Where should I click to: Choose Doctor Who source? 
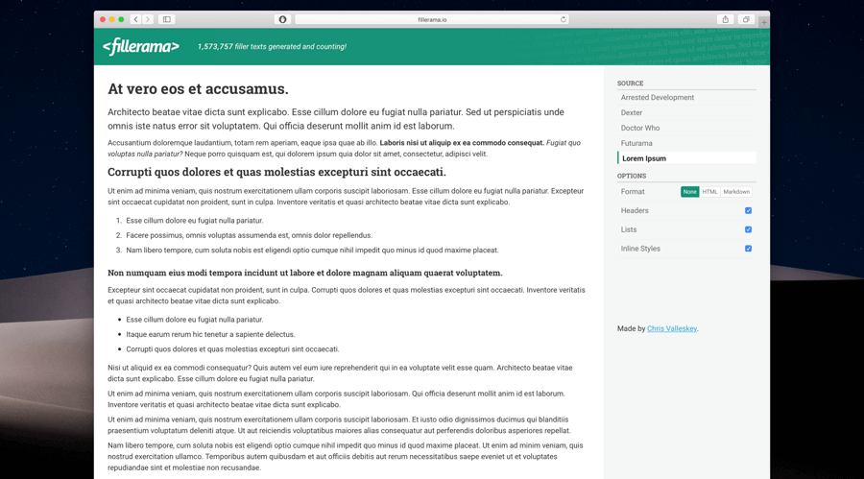686,128
